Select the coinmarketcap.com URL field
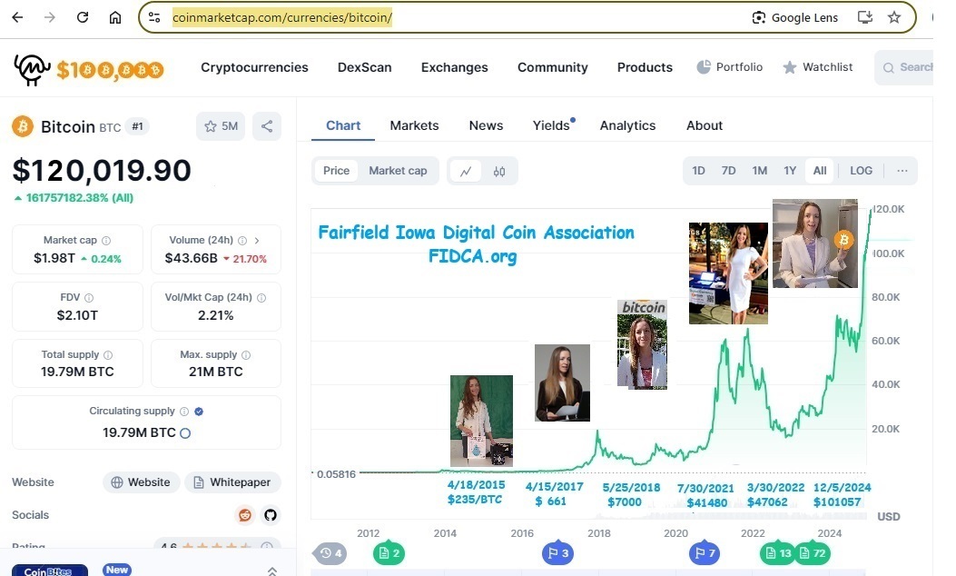Viewport: 956px width, 576px height. (282, 17)
